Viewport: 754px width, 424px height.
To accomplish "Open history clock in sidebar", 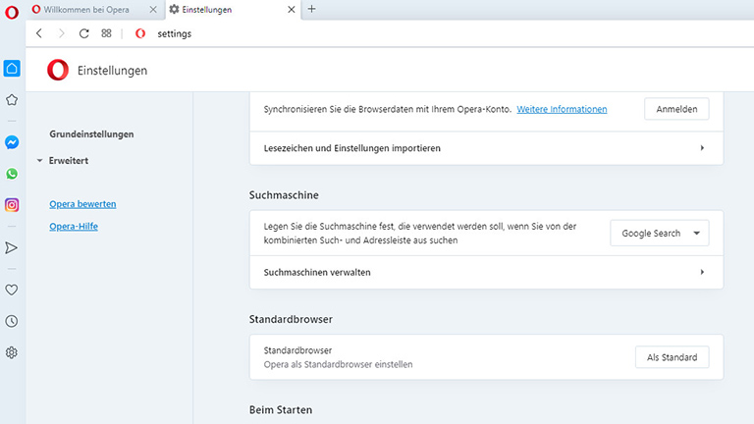I will click(x=12, y=321).
